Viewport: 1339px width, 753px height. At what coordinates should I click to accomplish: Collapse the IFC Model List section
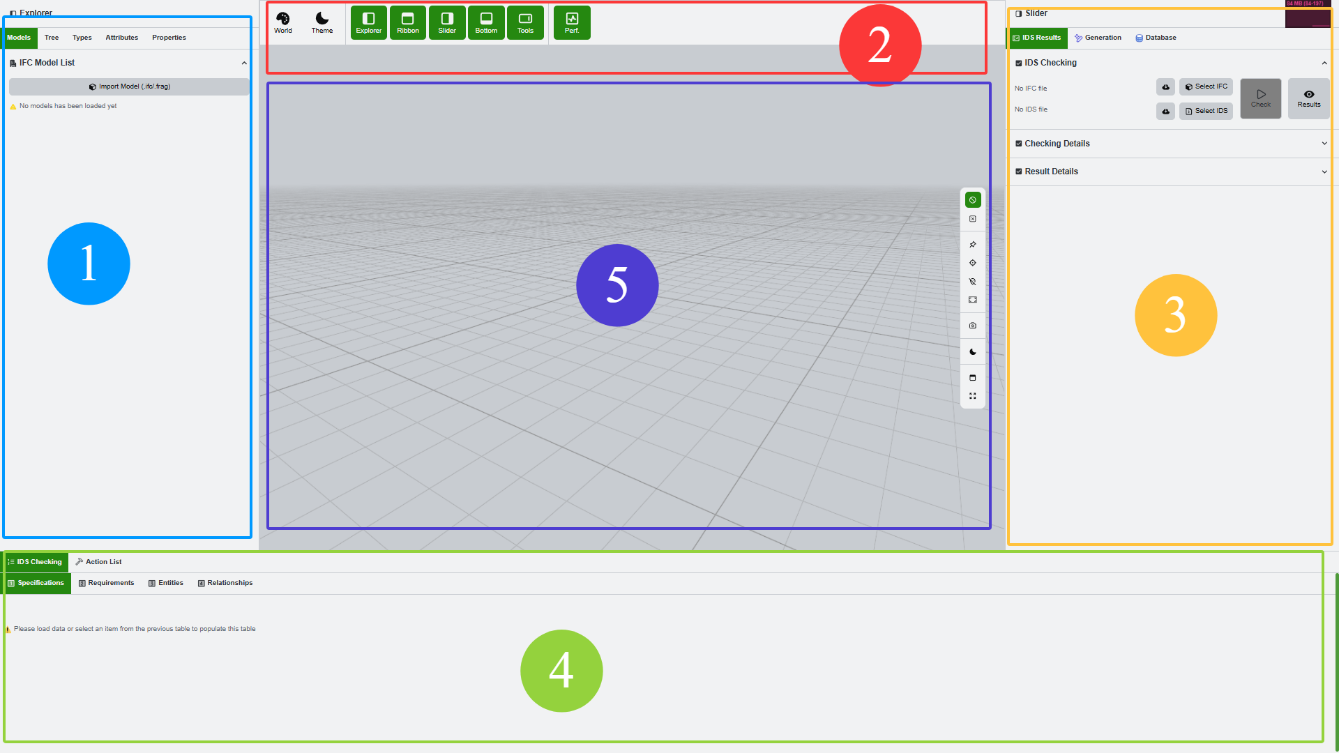(x=244, y=63)
